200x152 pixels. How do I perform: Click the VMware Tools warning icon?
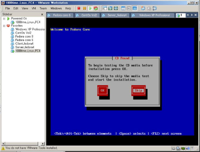[x=3, y=148]
